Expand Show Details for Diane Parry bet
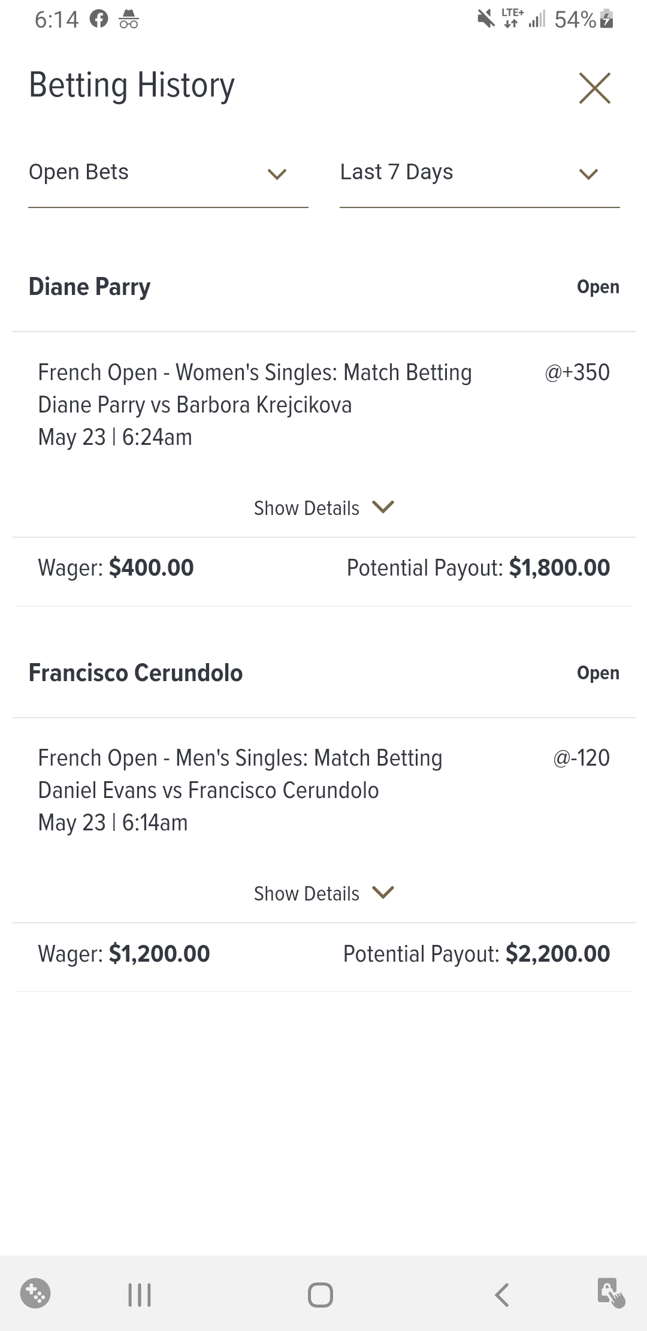647x1331 pixels. pos(323,508)
